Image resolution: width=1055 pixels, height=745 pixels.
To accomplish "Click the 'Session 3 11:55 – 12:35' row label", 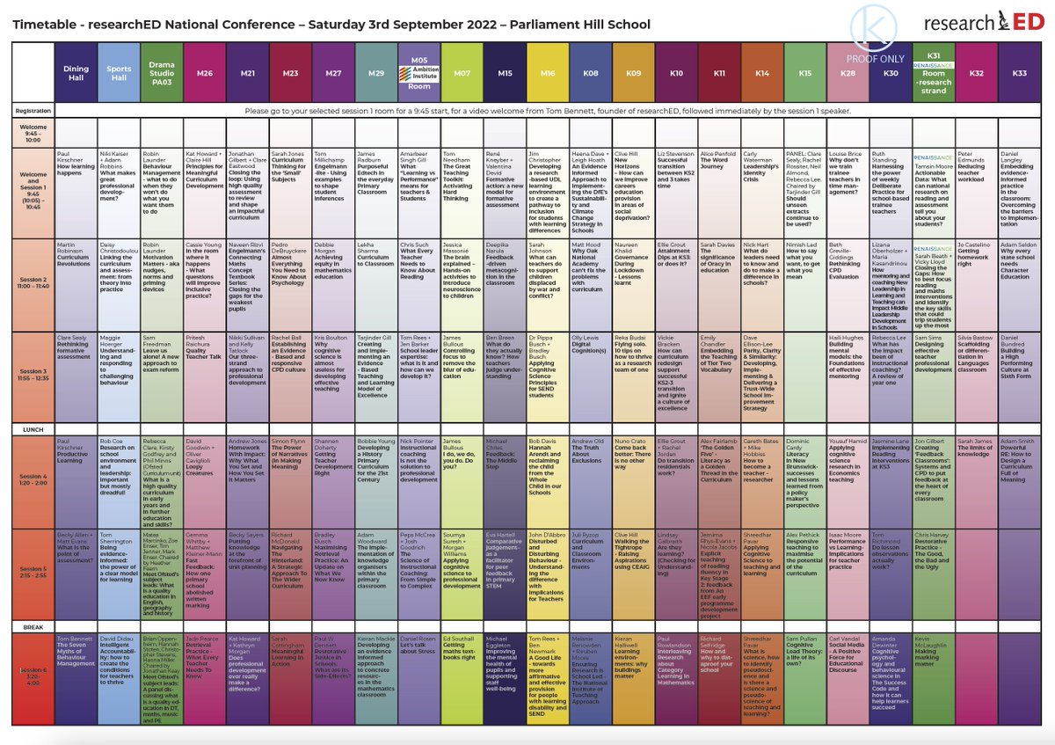I will (33, 376).
